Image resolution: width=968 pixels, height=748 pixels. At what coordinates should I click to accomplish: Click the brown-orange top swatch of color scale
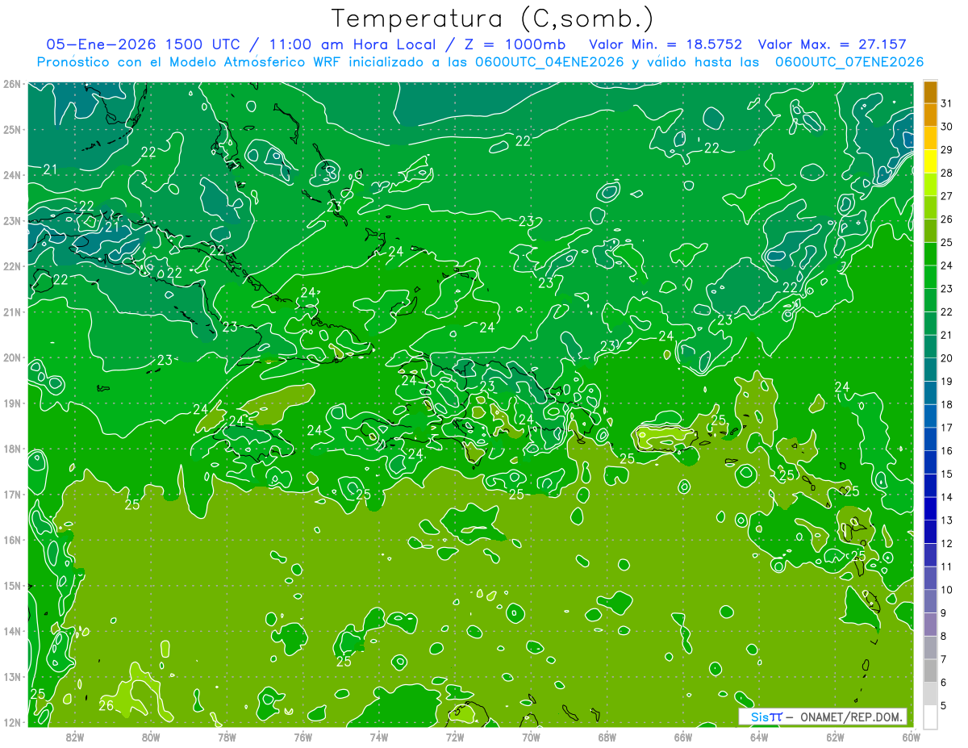(930, 92)
